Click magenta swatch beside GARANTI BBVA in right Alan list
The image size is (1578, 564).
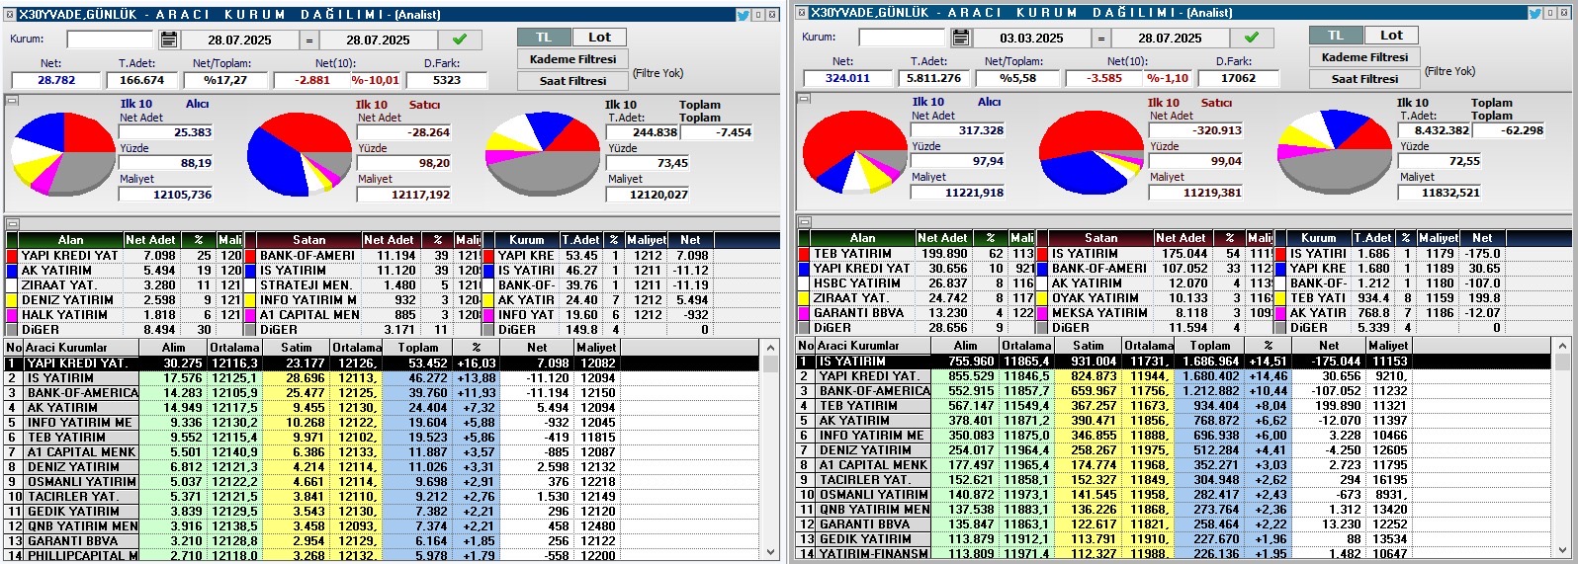pos(804,313)
